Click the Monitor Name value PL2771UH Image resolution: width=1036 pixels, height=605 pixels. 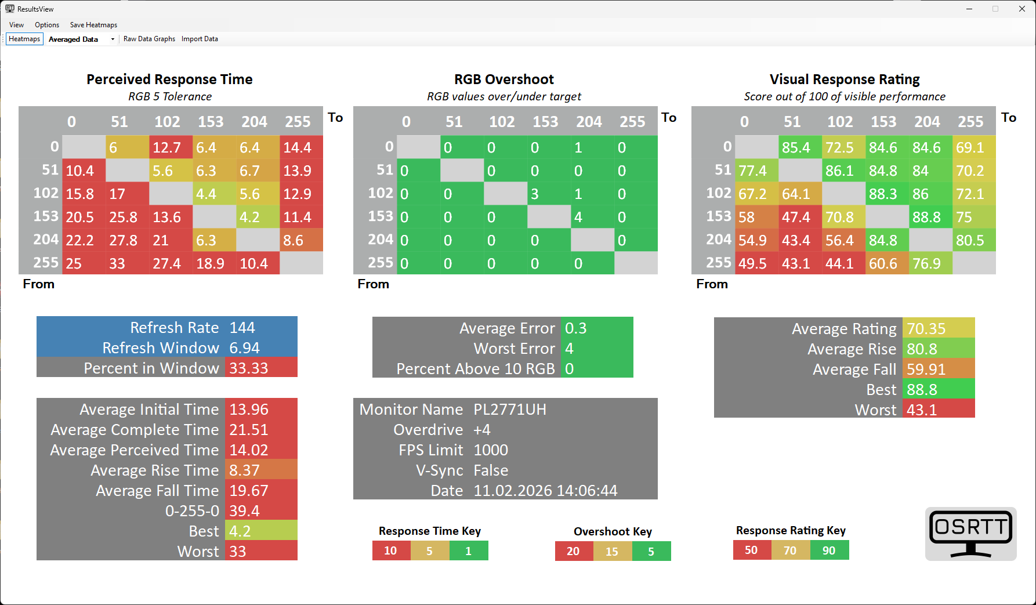coord(510,410)
